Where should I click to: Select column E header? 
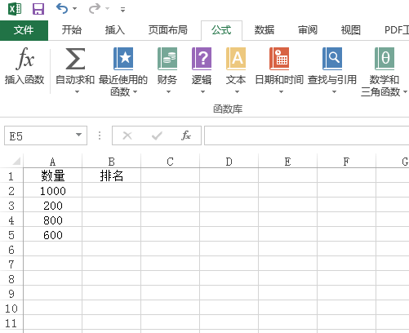[288, 162]
